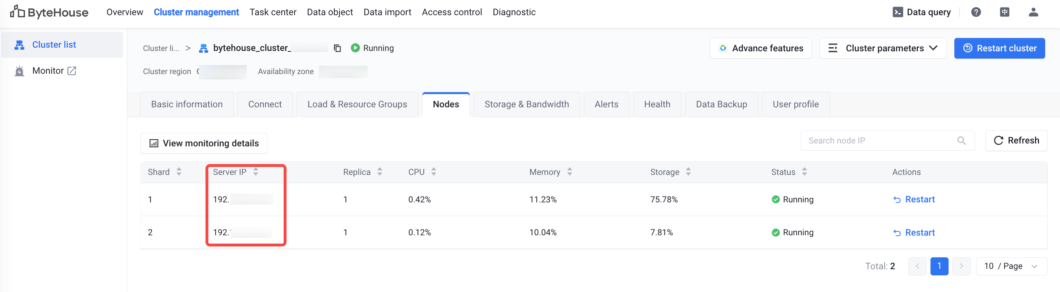Image resolution: width=1060 pixels, height=292 pixels.
Task: Open Monitor external link in sidebar
Action: (x=54, y=71)
